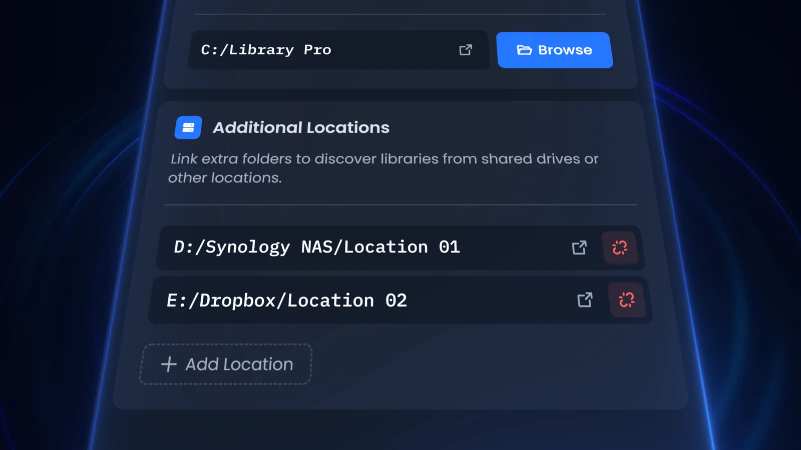Add a new location
Viewport: 801px width, 450px height.
pyautogui.click(x=226, y=364)
